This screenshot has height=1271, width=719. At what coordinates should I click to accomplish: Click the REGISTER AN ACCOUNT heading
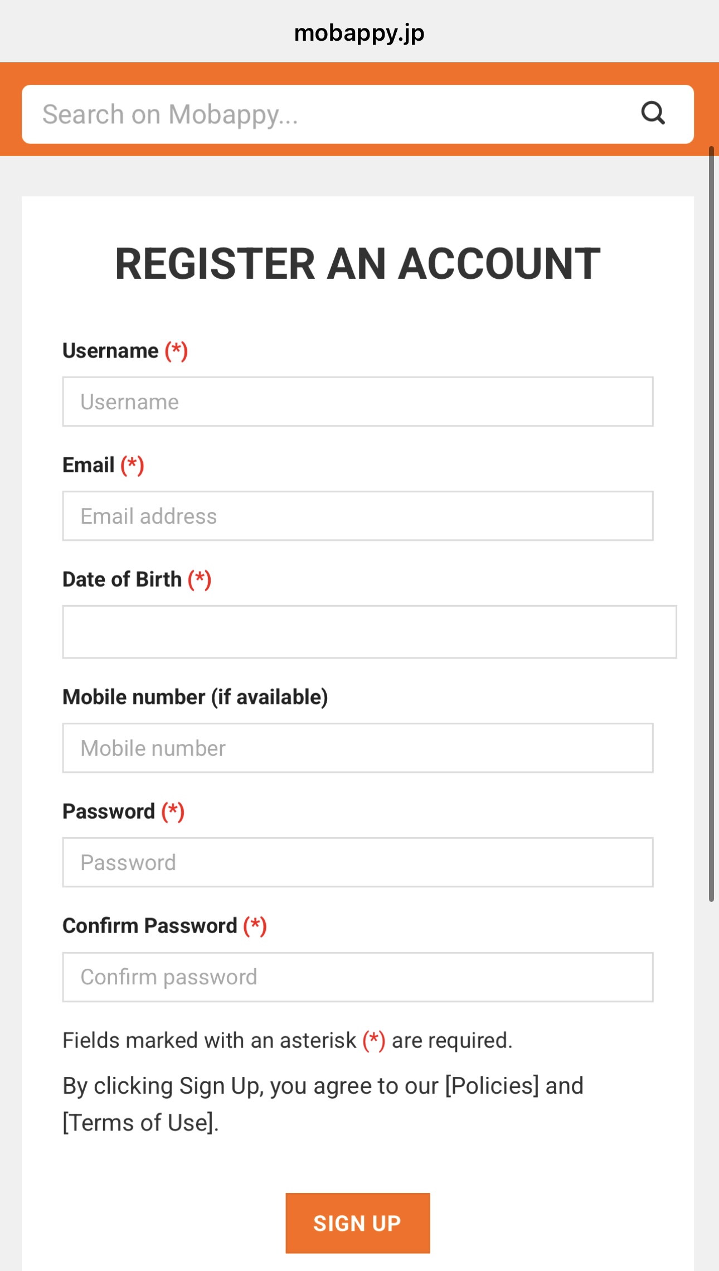click(x=358, y=264)
